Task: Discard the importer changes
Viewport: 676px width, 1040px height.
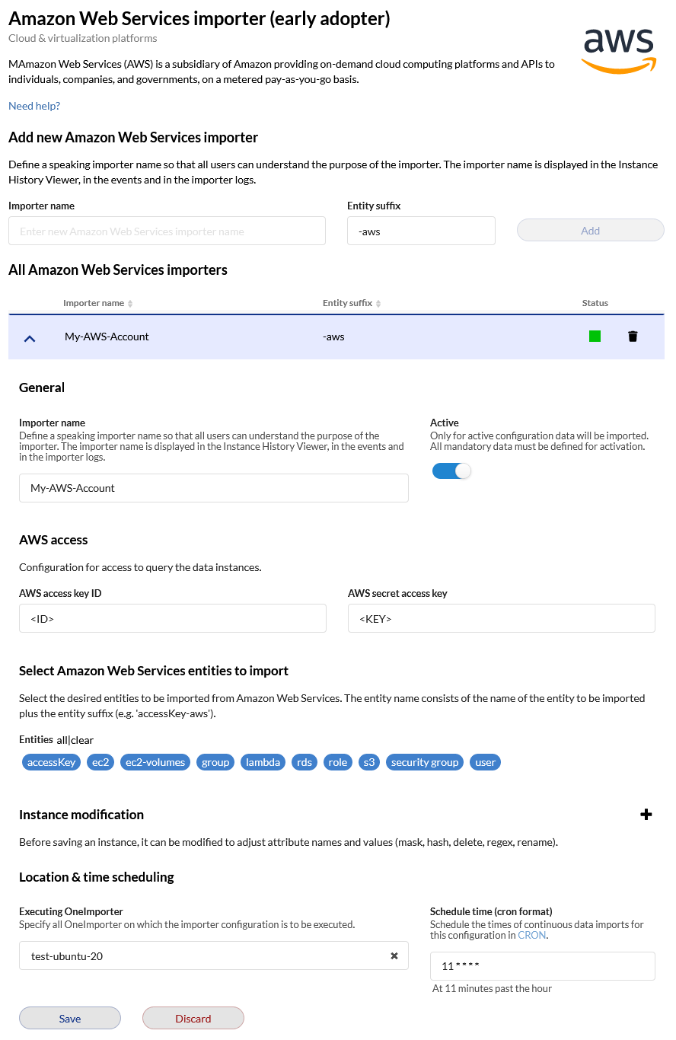Action: (193, 1019)
